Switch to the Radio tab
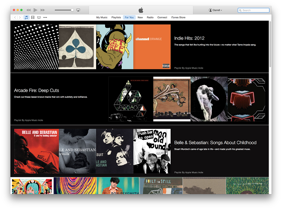Image resolution: width=282 pixels, height=209 pixels. [x=150, y=18]
